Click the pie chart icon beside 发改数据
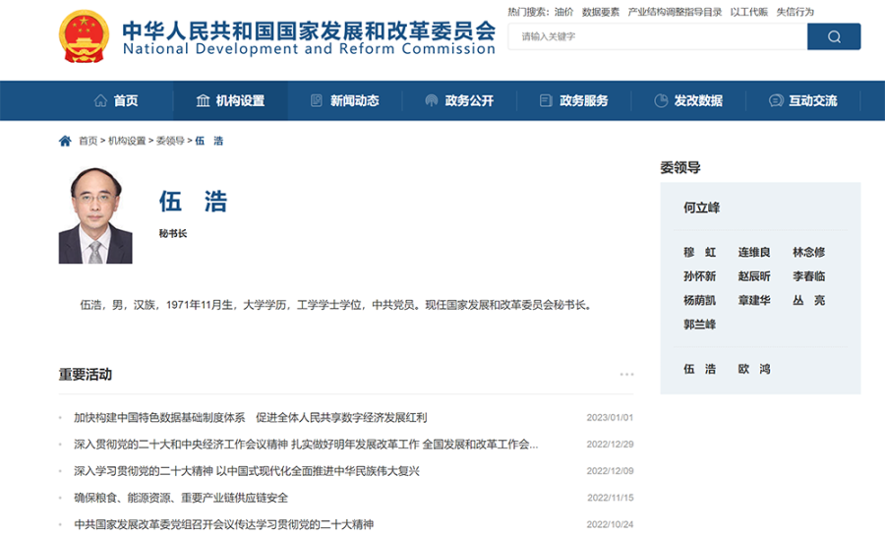Image resolution: width=885 pixels, height=537 pixels. tap(661, 101)
